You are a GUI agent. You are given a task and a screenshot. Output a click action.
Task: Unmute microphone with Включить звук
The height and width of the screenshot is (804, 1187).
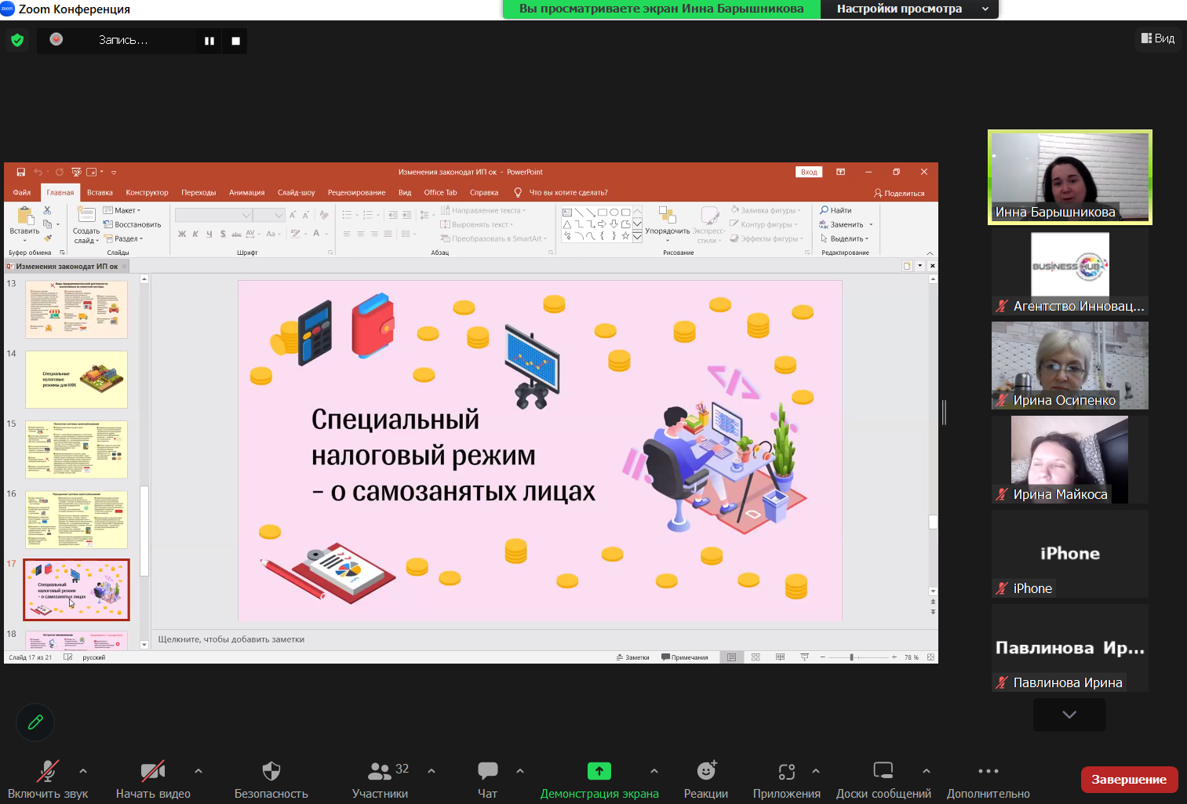48,780
